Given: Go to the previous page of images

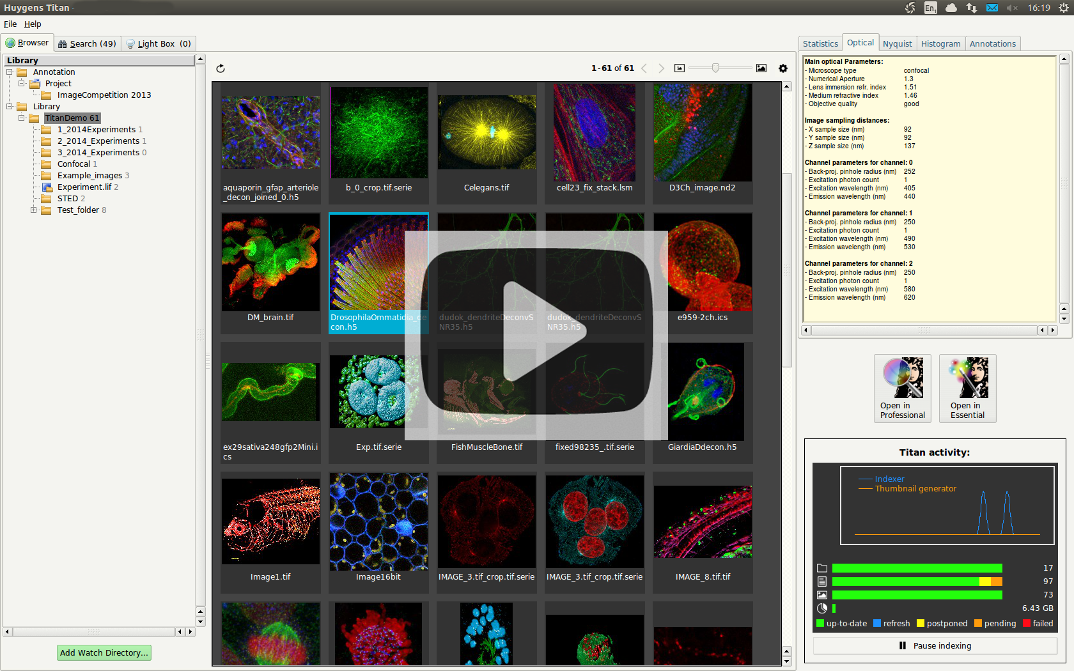Looking at the screenshot, I should coord(644,68).
